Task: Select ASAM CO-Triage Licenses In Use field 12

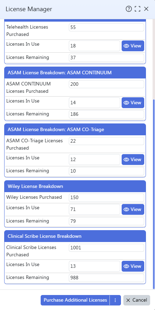Action: [95, 160]
